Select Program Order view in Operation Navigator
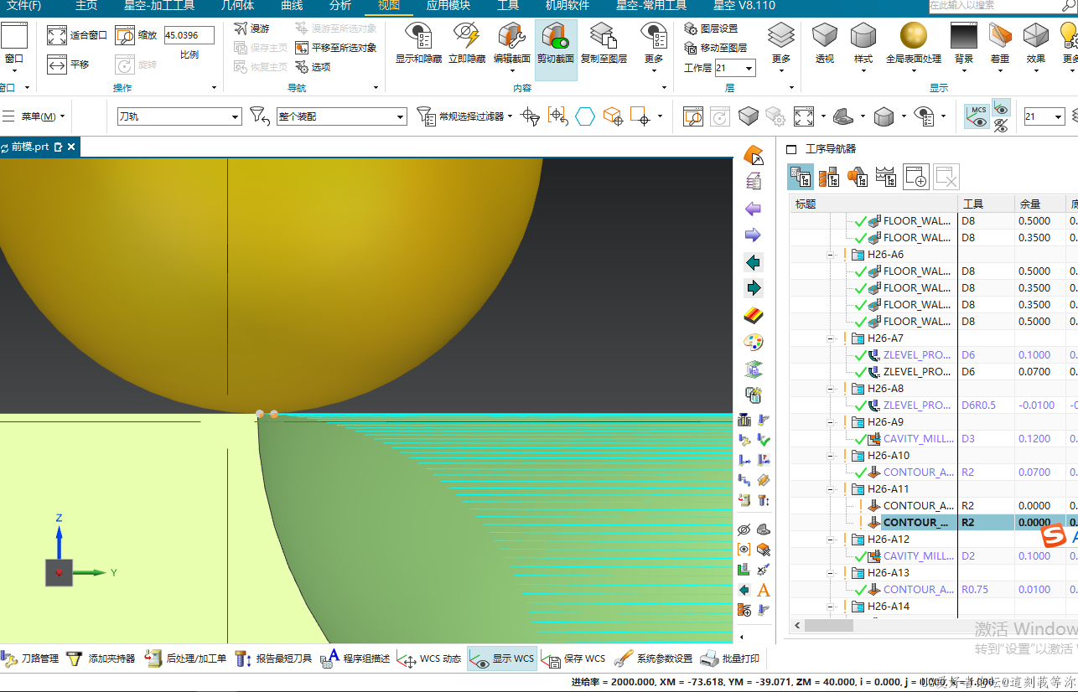Viewport: 1078px width, 692px height. tap(801, 177)
